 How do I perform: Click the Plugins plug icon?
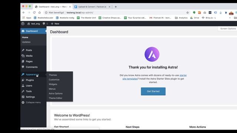23,80
